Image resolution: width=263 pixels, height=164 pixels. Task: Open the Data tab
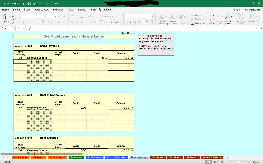coord(71,9)
